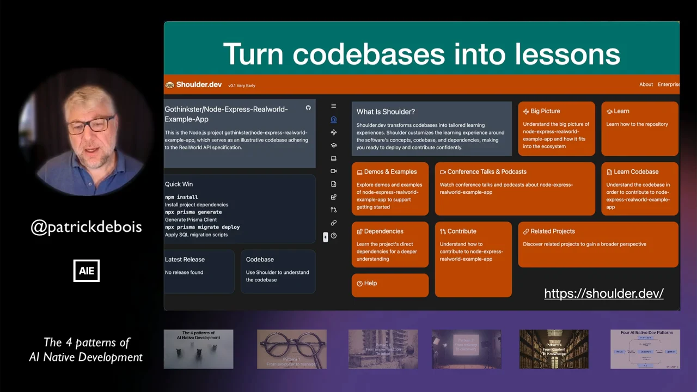Click the Shoulder.dev logo icon
Viewport: 697px width, 392px height.
point(170,85)
